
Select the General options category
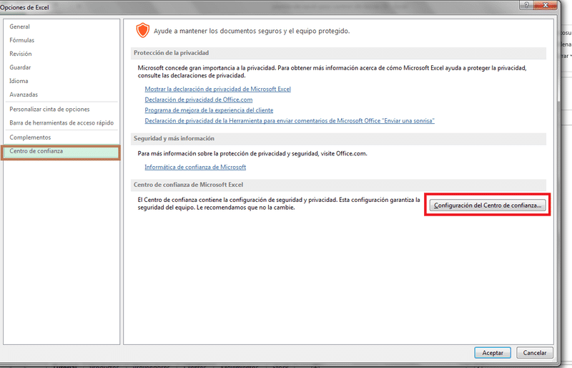[x=20, y=26]
